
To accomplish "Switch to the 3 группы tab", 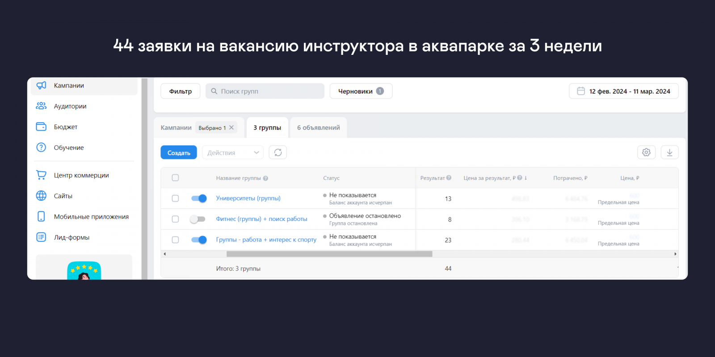I will click(x=267, y=128).
